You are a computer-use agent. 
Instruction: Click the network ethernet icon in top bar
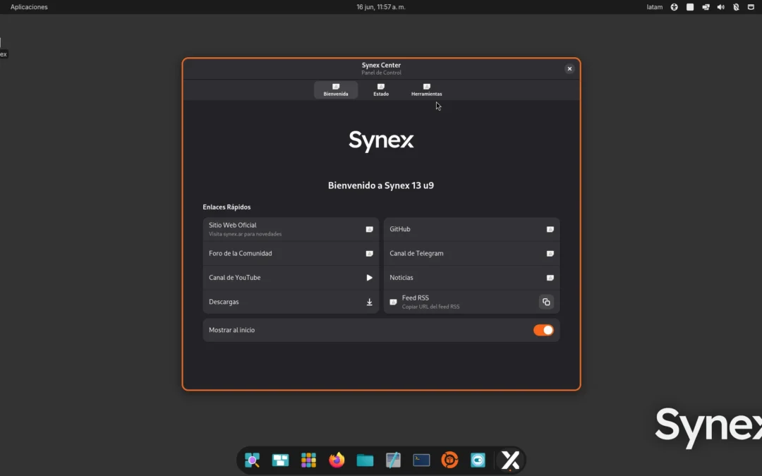tap(751, 7)
